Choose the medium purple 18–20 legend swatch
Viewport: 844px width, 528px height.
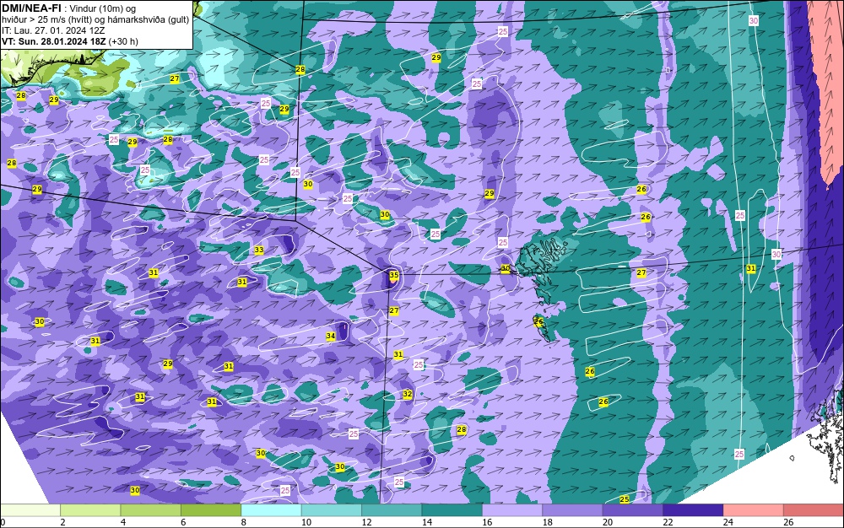point(573,510)
